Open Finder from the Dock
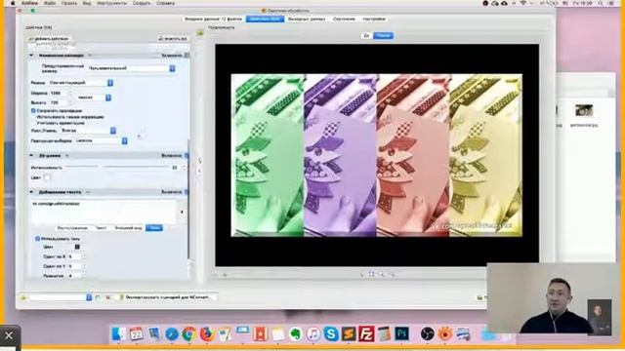 [118, 333]
